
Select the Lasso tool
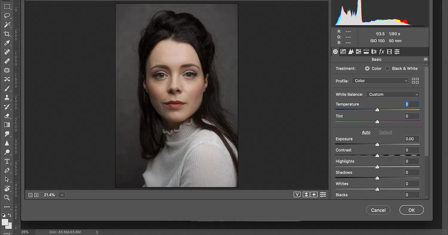tap(7, 16)
